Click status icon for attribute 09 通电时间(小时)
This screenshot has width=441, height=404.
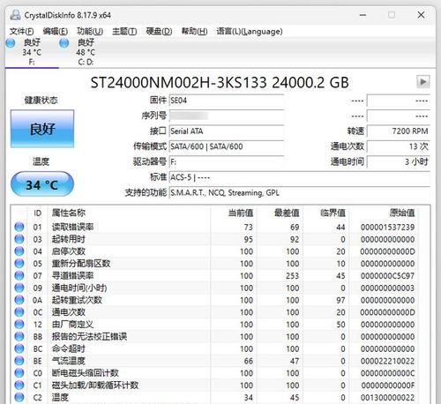19,288
